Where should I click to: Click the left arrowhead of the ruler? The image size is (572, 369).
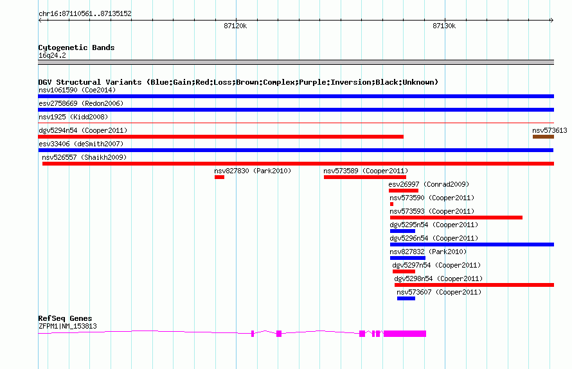click(40, 21)
